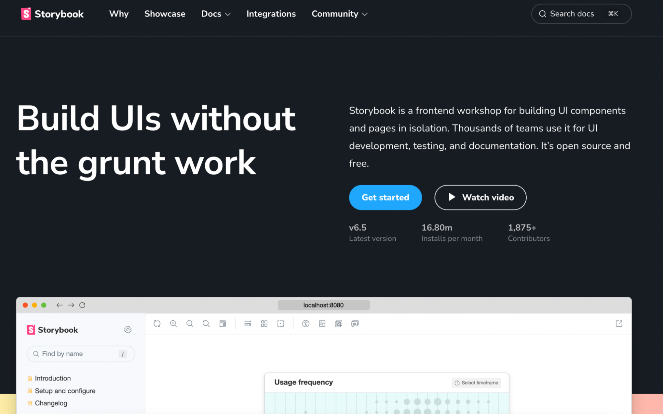Click the zoom out magnifier icon
Image resolution: width=663 pixels, height=414 pixels.
tap(190, 324)
